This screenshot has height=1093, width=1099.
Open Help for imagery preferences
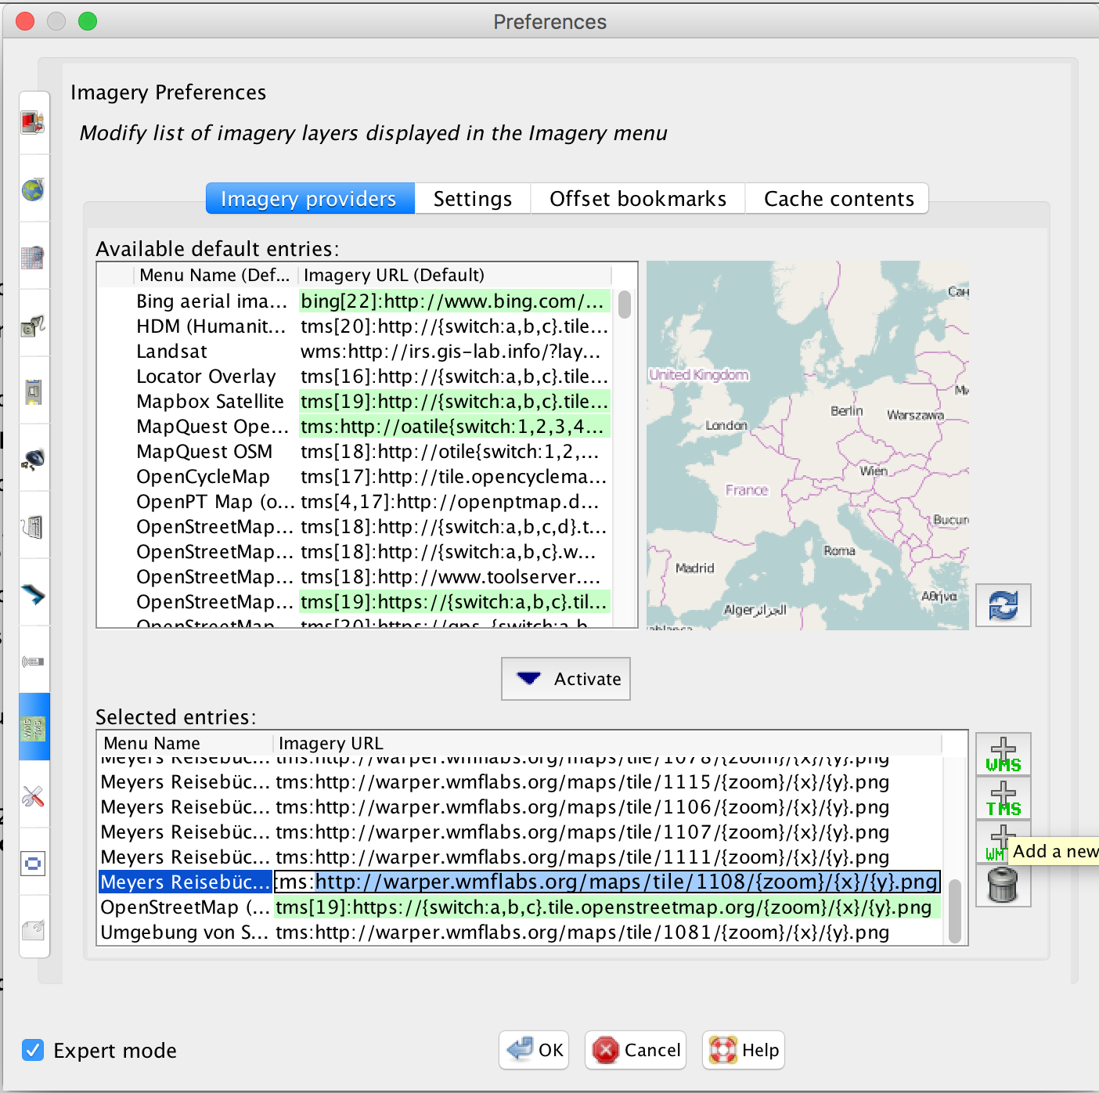(x=744, y=1050)
